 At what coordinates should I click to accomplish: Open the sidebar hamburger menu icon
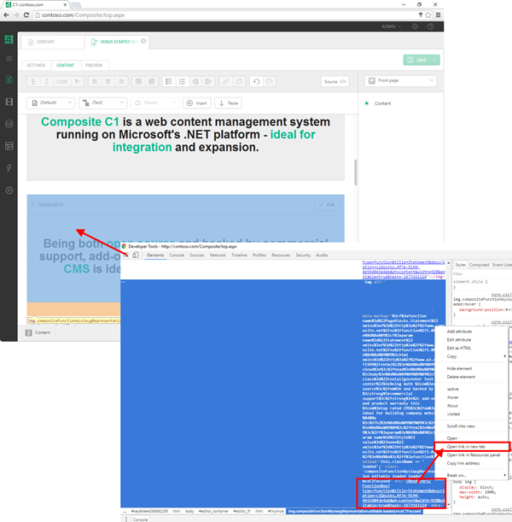point(9,59)
